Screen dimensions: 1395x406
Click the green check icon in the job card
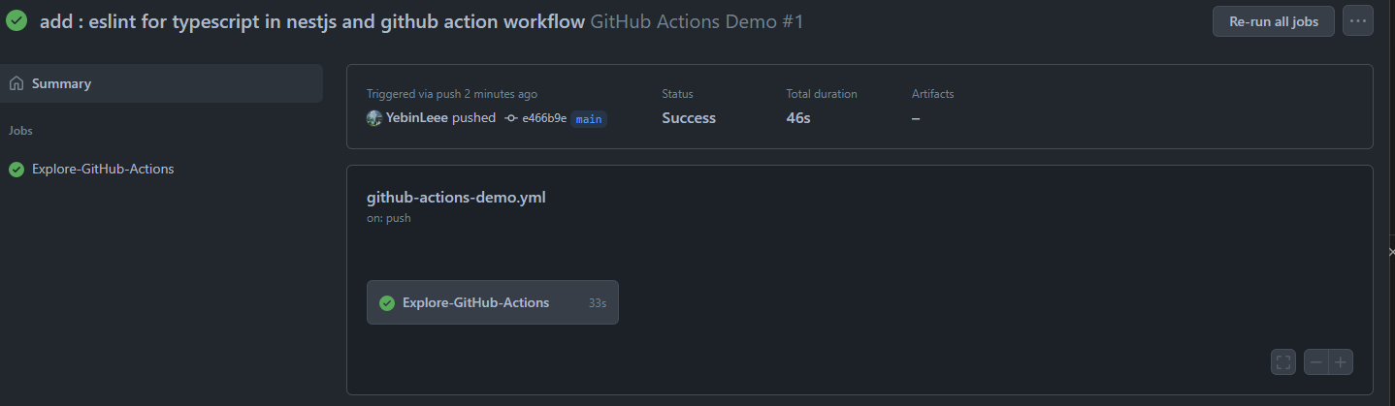pos(387,303)
